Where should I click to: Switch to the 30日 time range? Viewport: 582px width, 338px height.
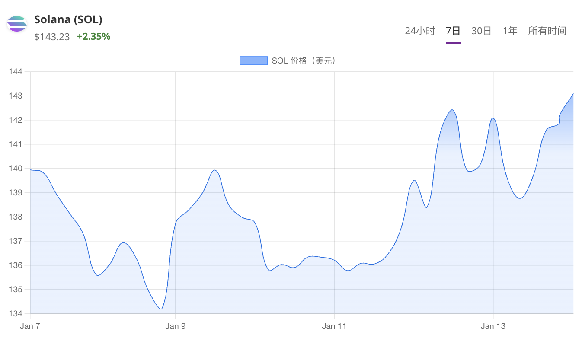481,31
